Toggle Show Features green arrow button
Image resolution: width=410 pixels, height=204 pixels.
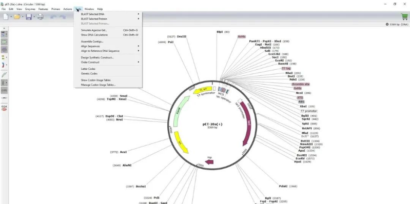coord(4,42)
